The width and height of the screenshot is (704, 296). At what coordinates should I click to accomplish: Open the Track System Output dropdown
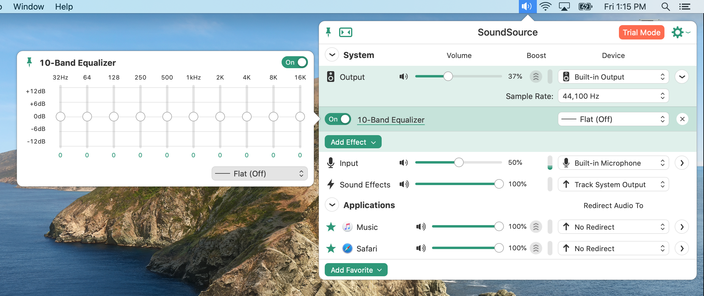pos(613,184)
